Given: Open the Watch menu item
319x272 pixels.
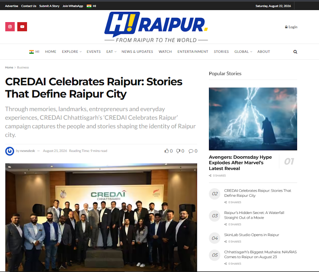Looking at the screenshot, I should pyautogui.click(x=165, y=52).
